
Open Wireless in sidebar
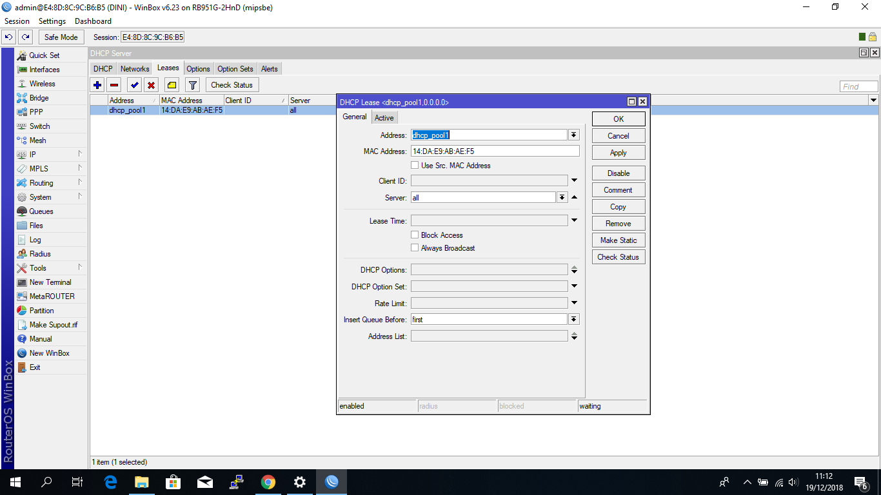click(x=50, y=84)
